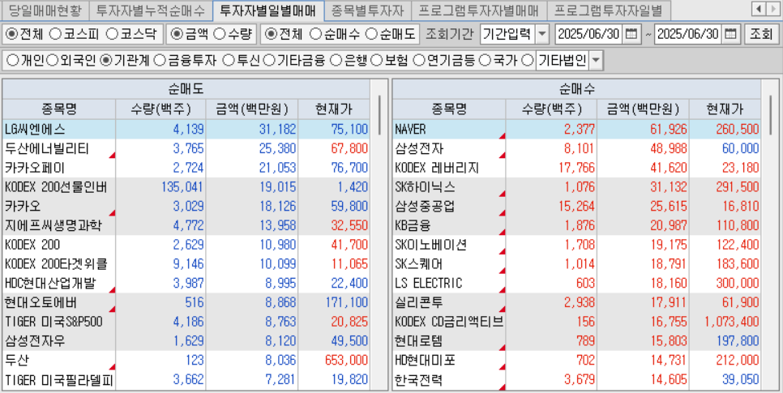Select the 전체 market radio button
This screenshot has height=393, width=783.
(11, 34)
